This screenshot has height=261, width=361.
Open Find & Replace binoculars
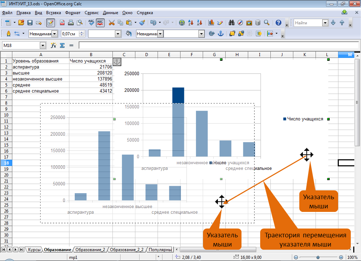pyautogui.click(x=231, y=23)
